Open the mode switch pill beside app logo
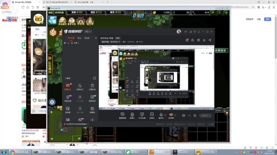This screenshot has width=277, height=155. click(x=88, y=31)
